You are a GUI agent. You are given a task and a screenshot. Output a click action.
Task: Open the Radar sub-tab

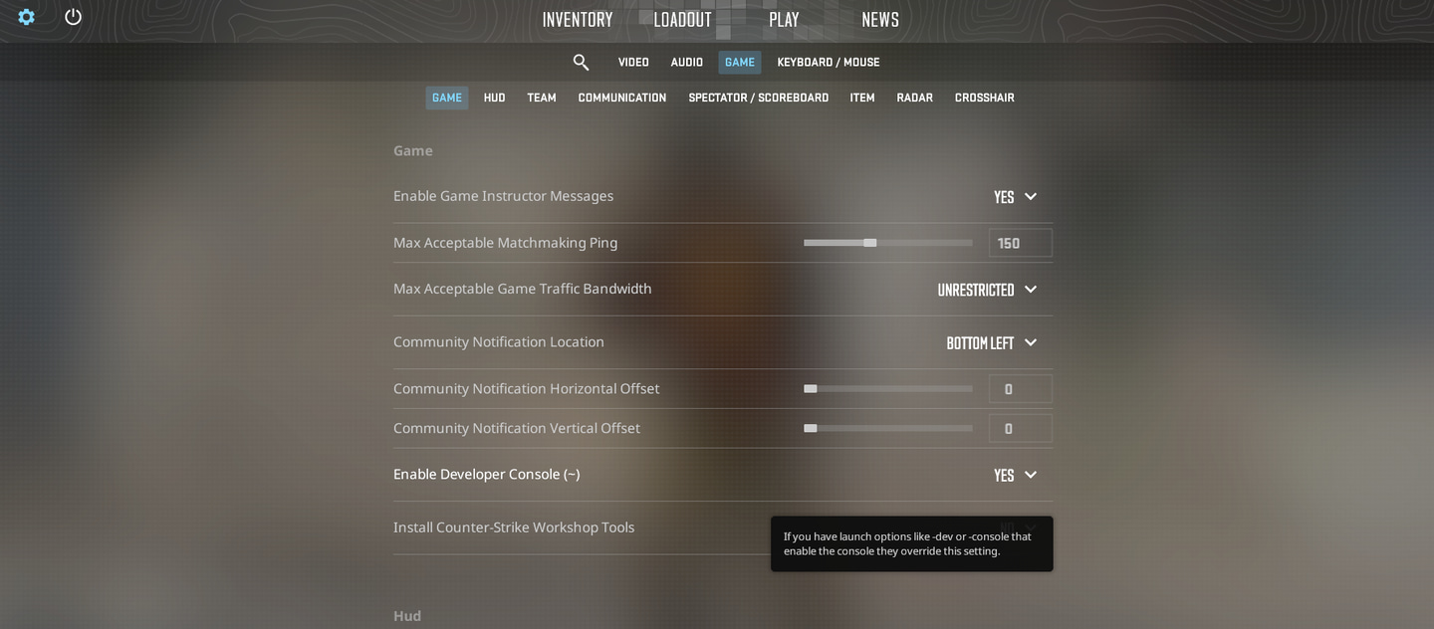914,98
